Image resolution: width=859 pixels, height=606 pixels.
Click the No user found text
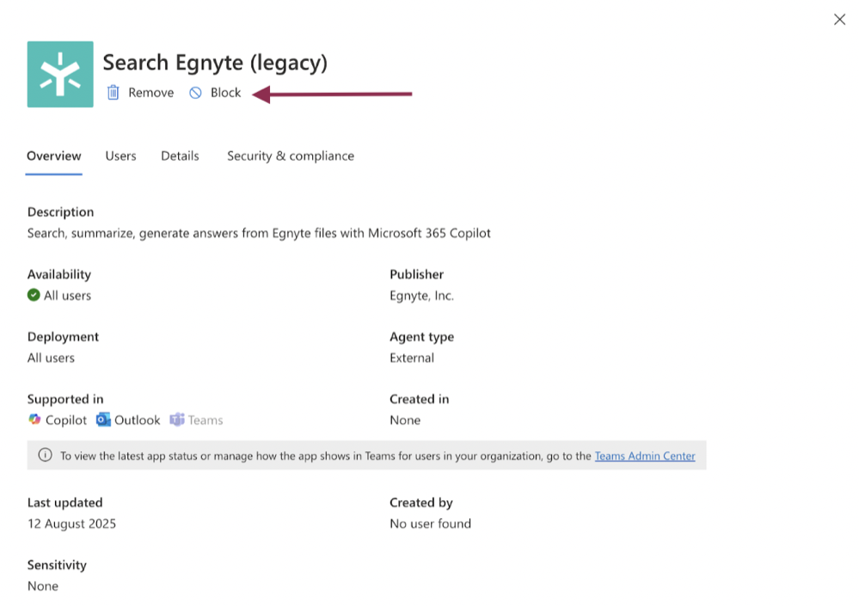point(430,523)
